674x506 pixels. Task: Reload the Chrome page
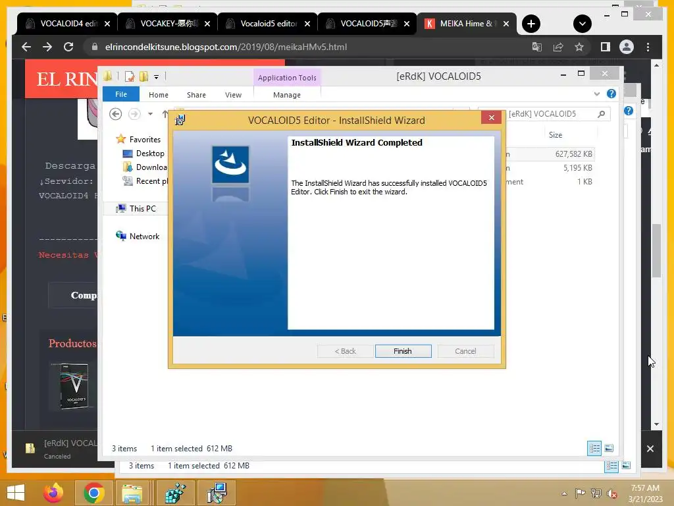(68, 47)
